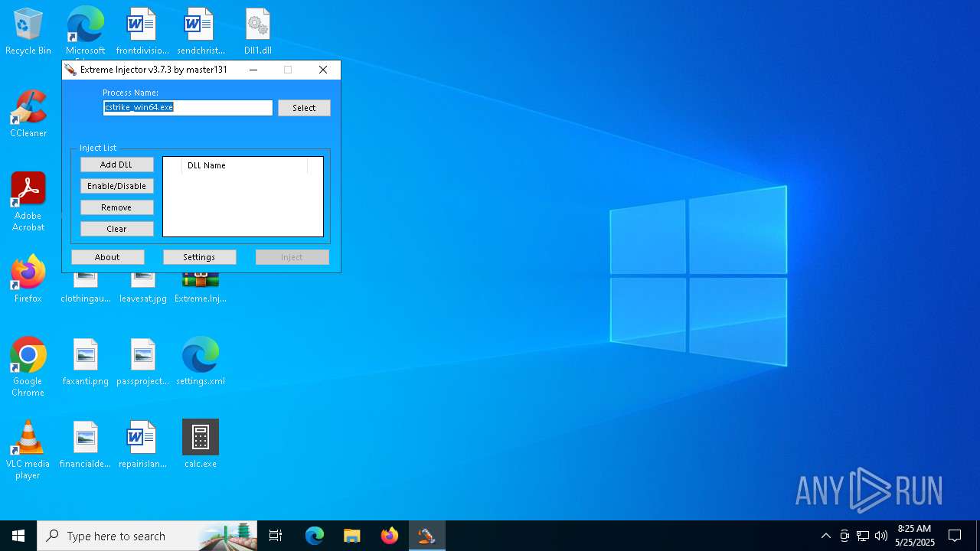980x551 pixels.
Task: Open the injector Settings
Action: (x=199, y=257)
